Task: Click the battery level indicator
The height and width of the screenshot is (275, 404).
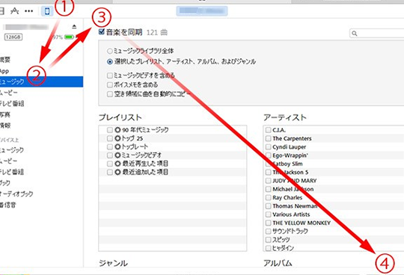Action: [69, 37]
